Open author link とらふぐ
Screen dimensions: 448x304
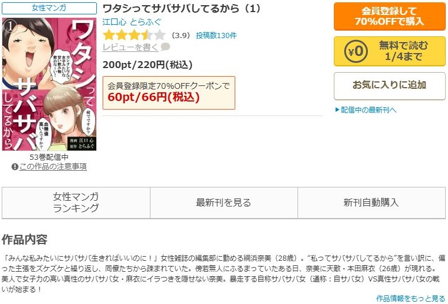pyautogui.click(x=146, y=22)
